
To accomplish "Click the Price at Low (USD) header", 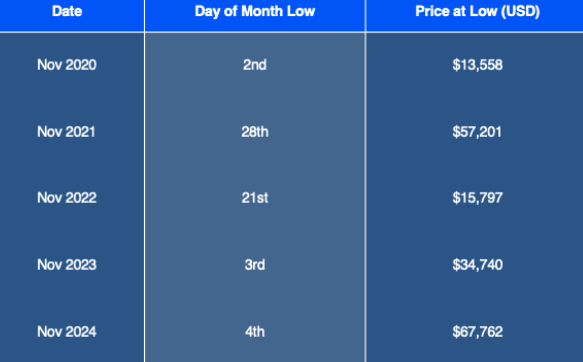I will click(x=477, y=12).
